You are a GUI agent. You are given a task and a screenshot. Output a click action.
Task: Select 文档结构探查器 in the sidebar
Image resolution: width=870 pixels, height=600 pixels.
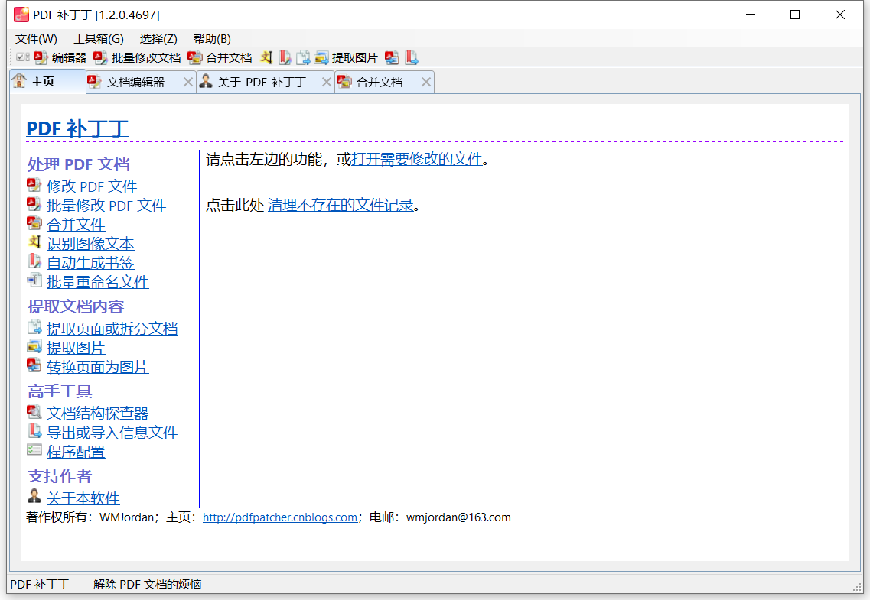click(x=97, y=414)
